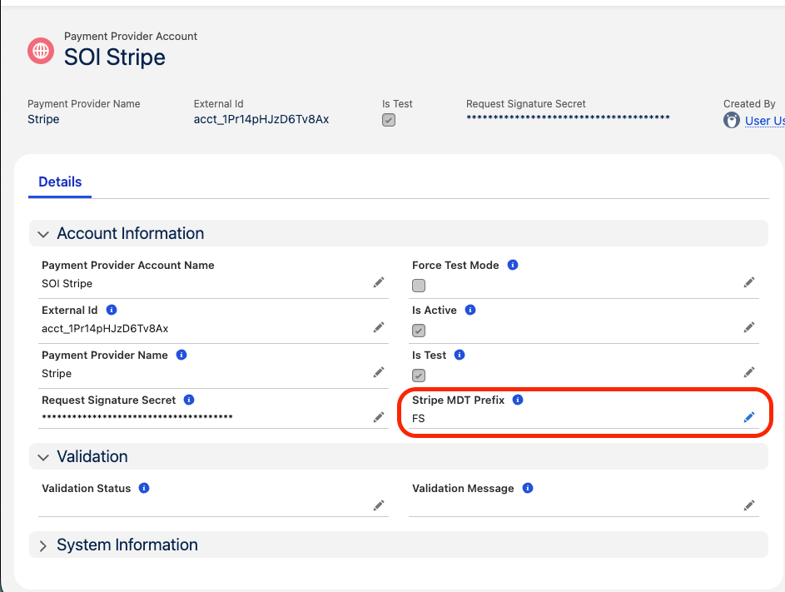
Task: Toggle the Is Test checkbox in Account Information
Action: (x=419, y=376)
